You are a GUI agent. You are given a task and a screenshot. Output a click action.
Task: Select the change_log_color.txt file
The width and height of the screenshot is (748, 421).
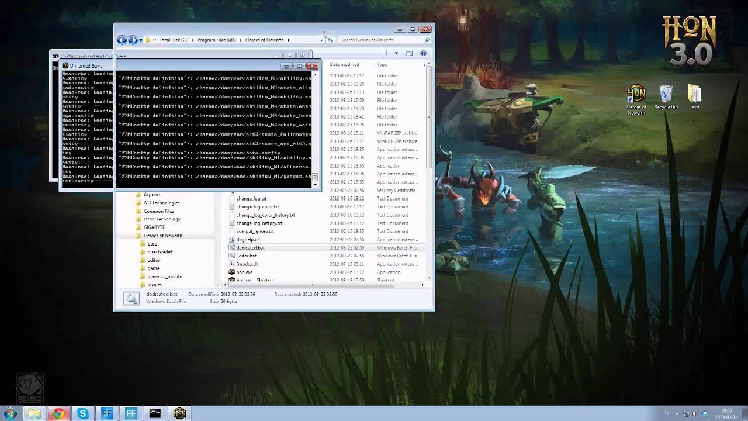(257, 207)
